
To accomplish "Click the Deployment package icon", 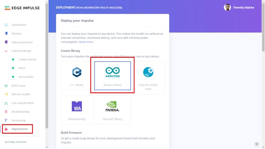I will tap(6, 129).
